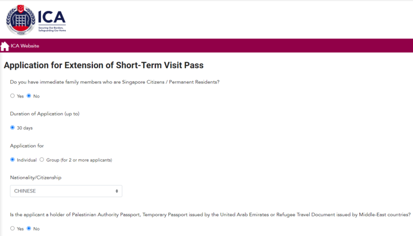
Task: Select Individual application type
Action: (x=12, y=160)
